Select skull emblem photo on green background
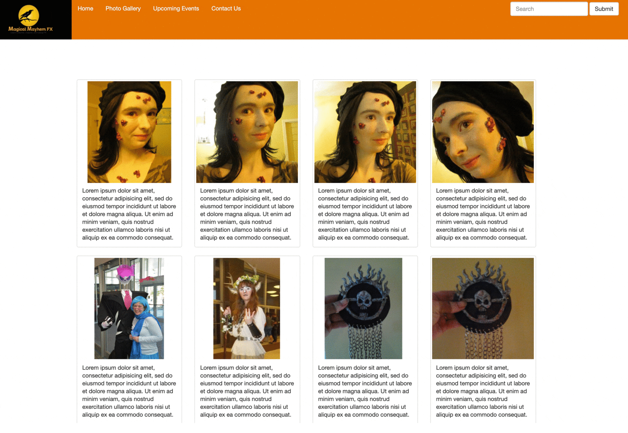Image resolution: width=628 pixels, height=433 pixels. [363, 308]
